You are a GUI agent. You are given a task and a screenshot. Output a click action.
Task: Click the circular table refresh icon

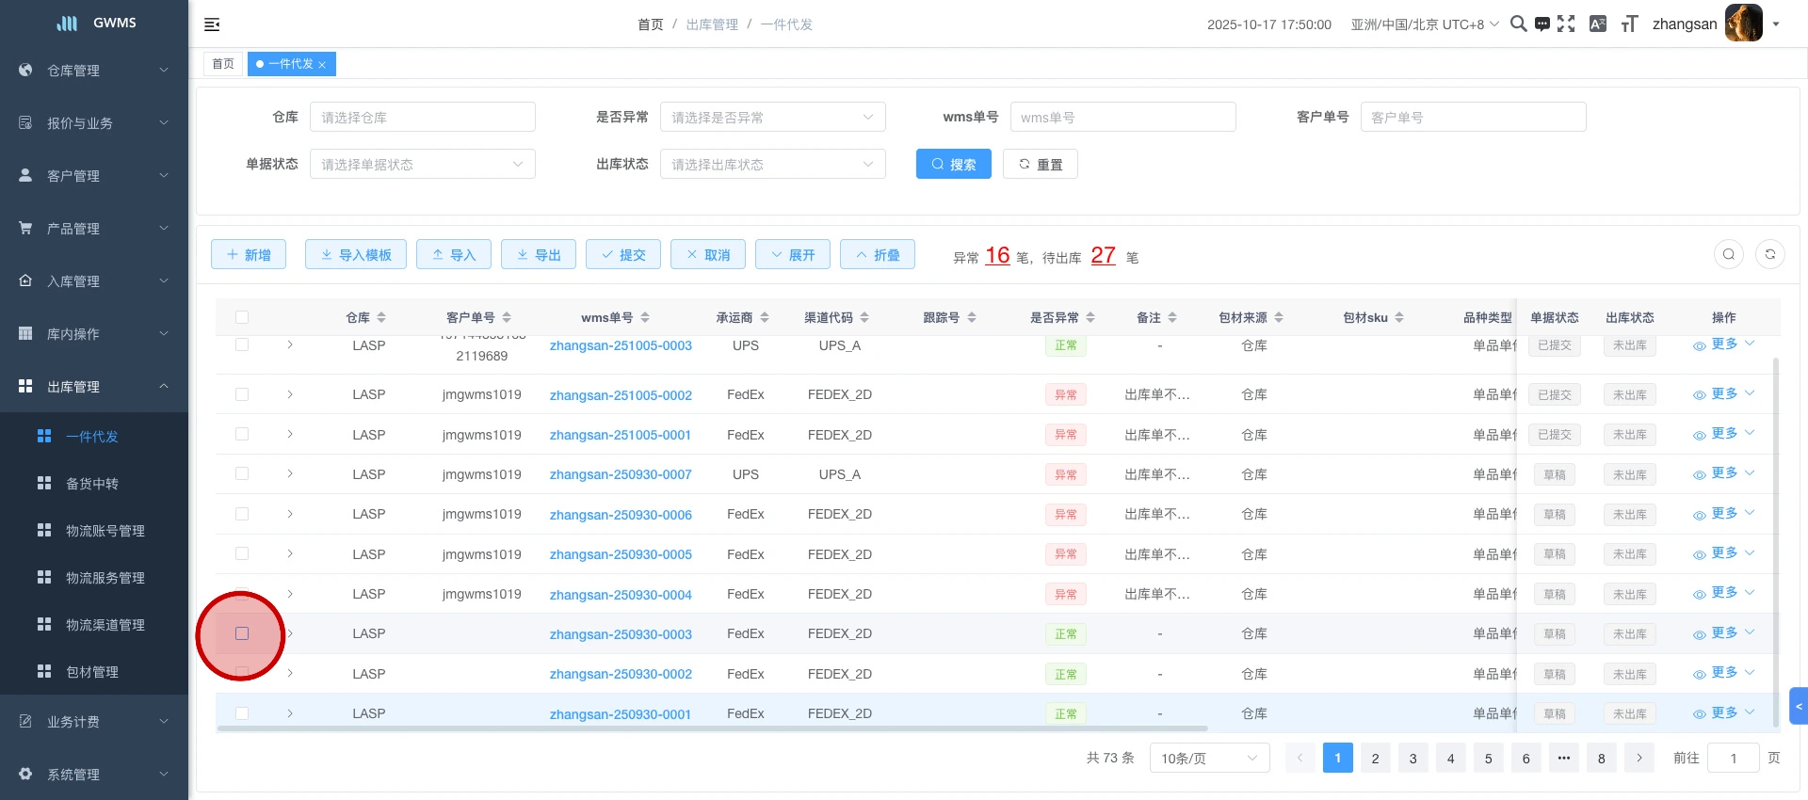click(x=1770, y=254)
